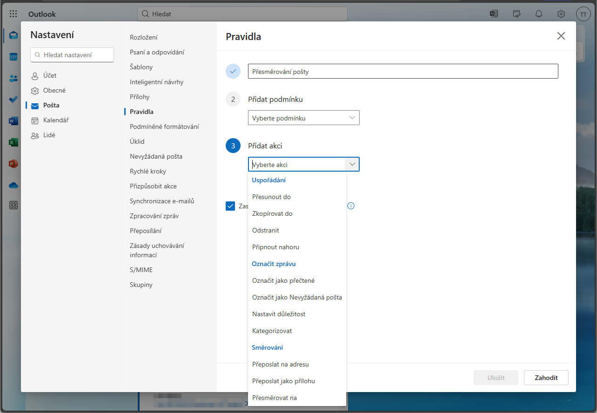Screen dimensions: 597x413
Task: Click the notifications bell icon
Action: point(539,14)
